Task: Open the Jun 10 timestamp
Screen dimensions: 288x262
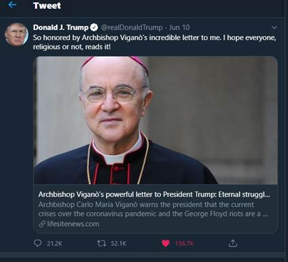Action: click(x=179, y=28)
